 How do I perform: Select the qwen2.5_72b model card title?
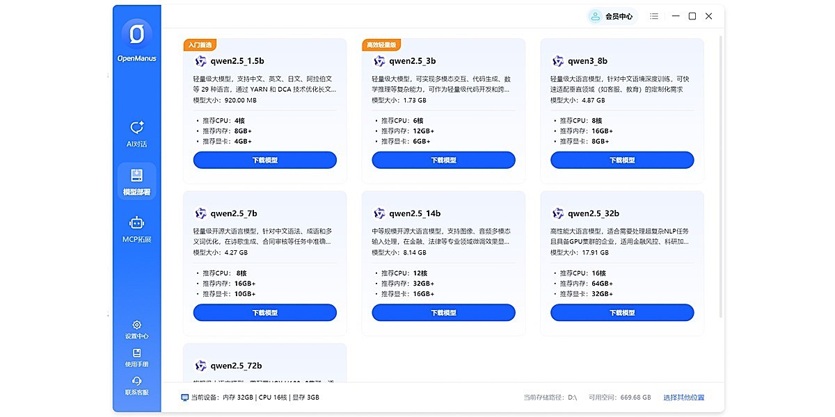tap(237, 366)
